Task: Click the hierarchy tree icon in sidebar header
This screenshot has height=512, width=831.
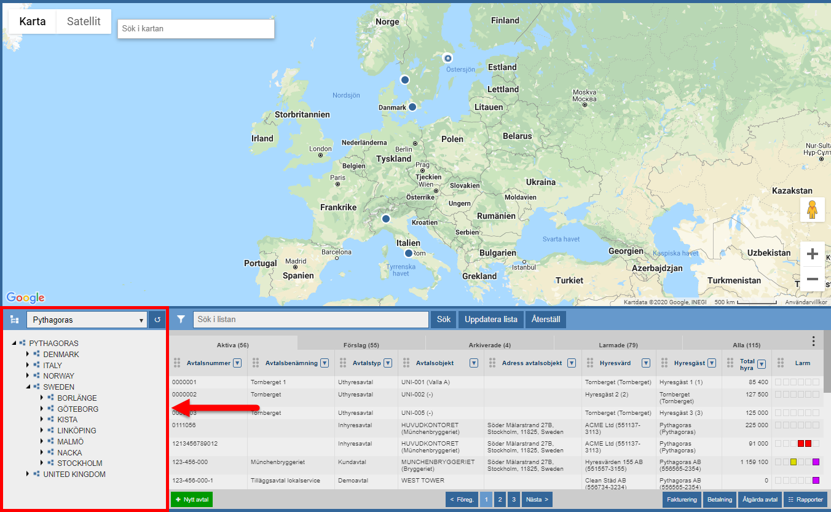Action: [x=14, y=320]
